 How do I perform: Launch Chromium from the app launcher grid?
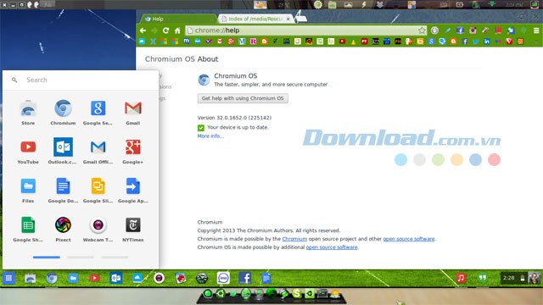coord(63,112)
